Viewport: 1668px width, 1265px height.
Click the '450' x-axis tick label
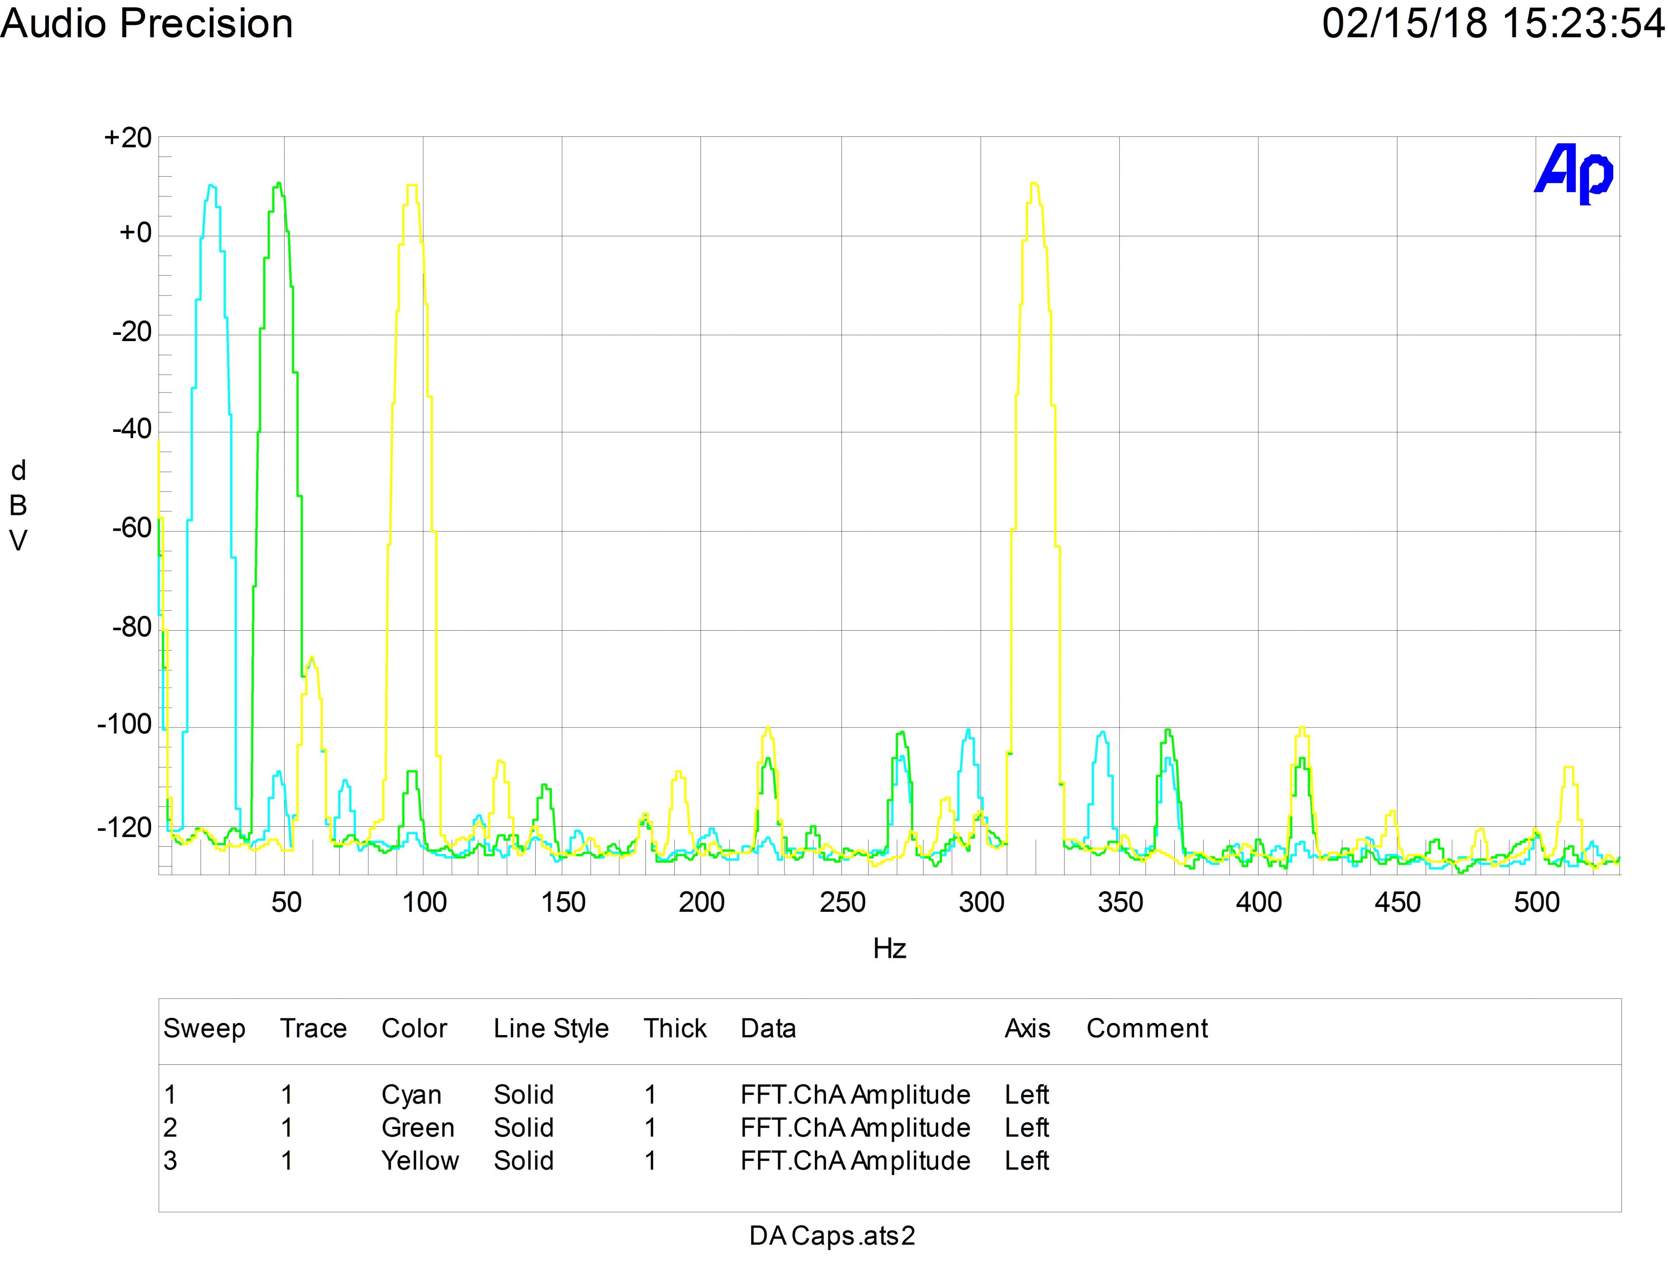point(1397,902)
